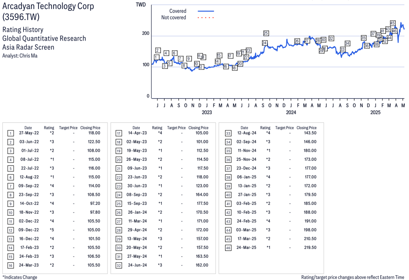Click 'Asia Radar Screen' heading
409x280 pixels.
pyautogui.click(x=28, y=47)
